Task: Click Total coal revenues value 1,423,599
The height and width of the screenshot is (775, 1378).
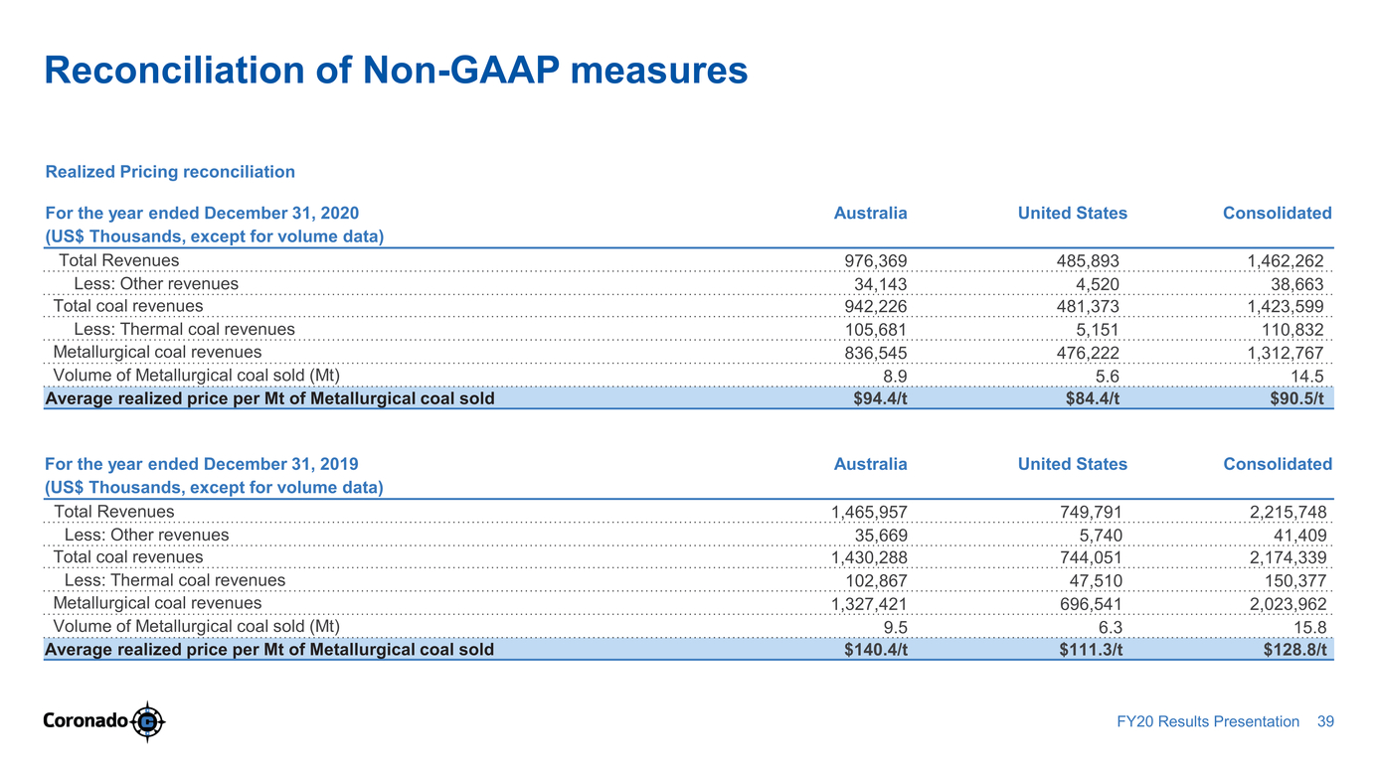Action: coord(1287,308)
